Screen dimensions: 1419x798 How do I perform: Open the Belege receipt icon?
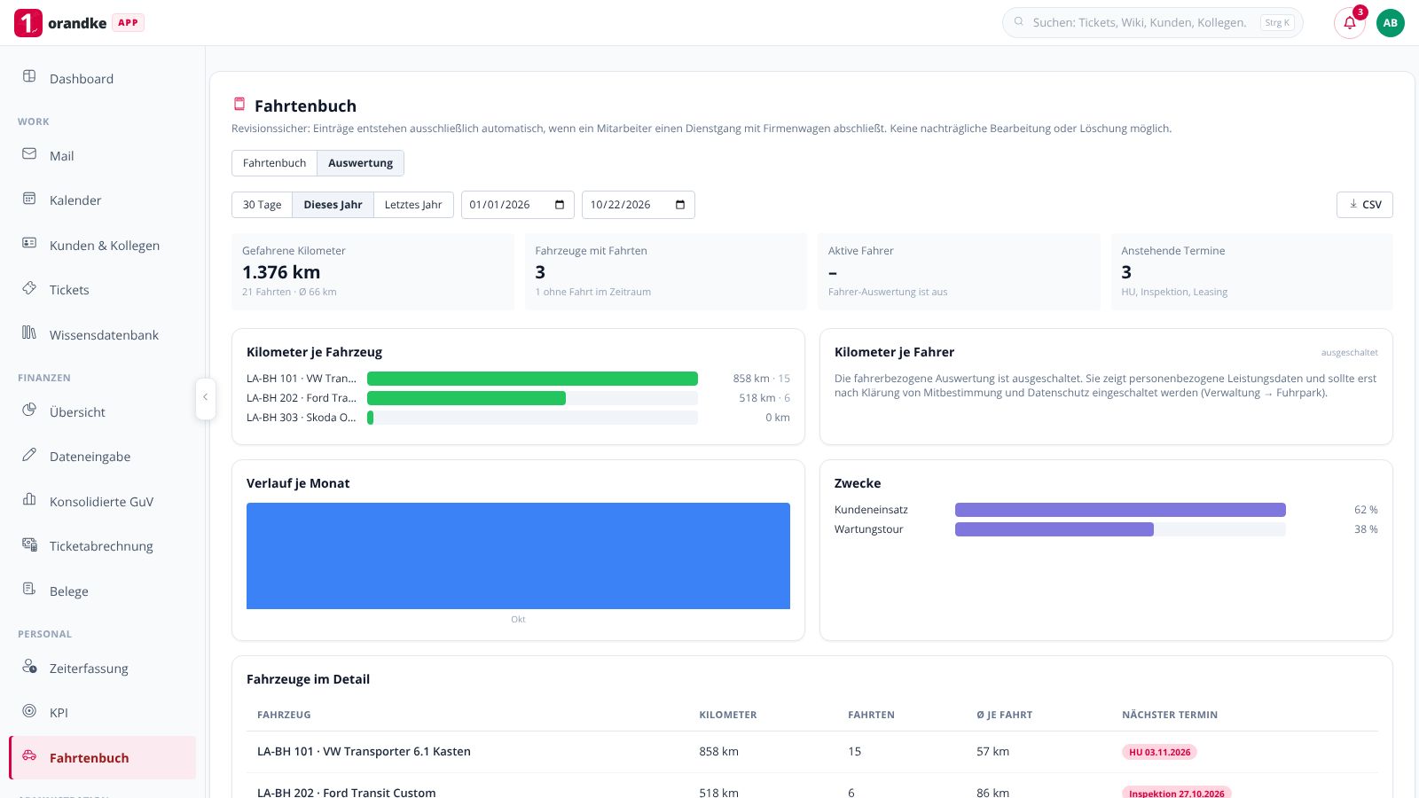(x=29, y=589)
